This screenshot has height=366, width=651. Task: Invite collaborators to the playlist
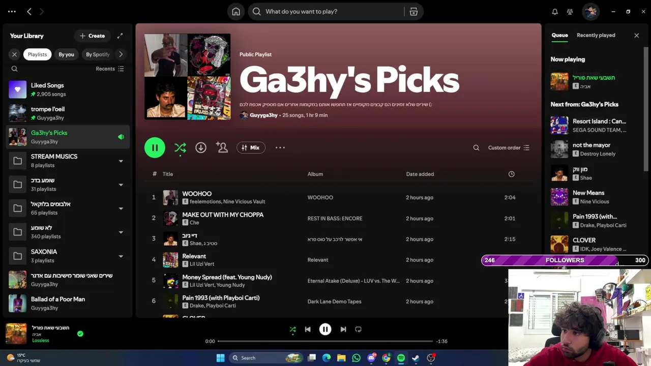222,147
